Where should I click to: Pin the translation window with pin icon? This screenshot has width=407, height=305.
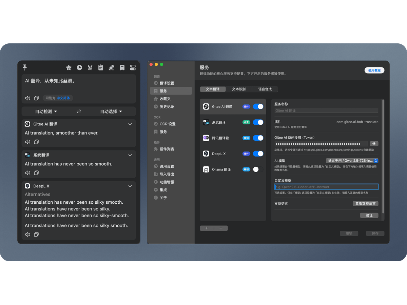pos(25,67)
